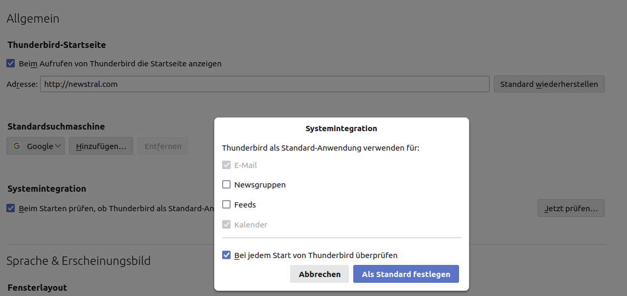Uncheck 'Bei jedem Start von Thunderbird überprüfen'
The width and height of the screenshot is (627, 296).
click(x=226, y=255)
